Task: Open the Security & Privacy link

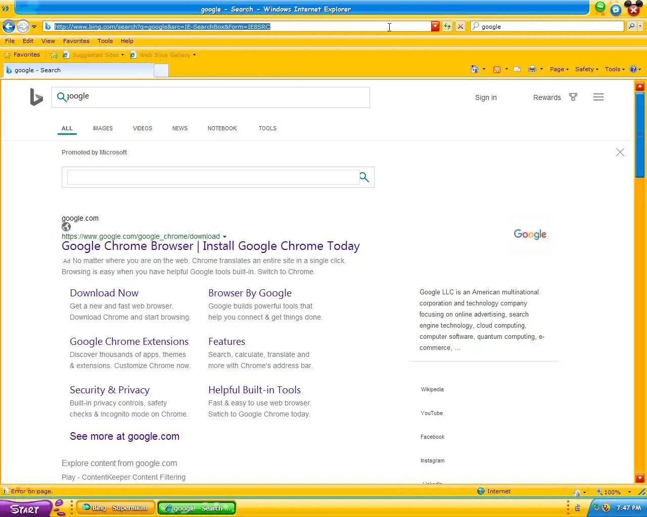Action: coord(110,390)
